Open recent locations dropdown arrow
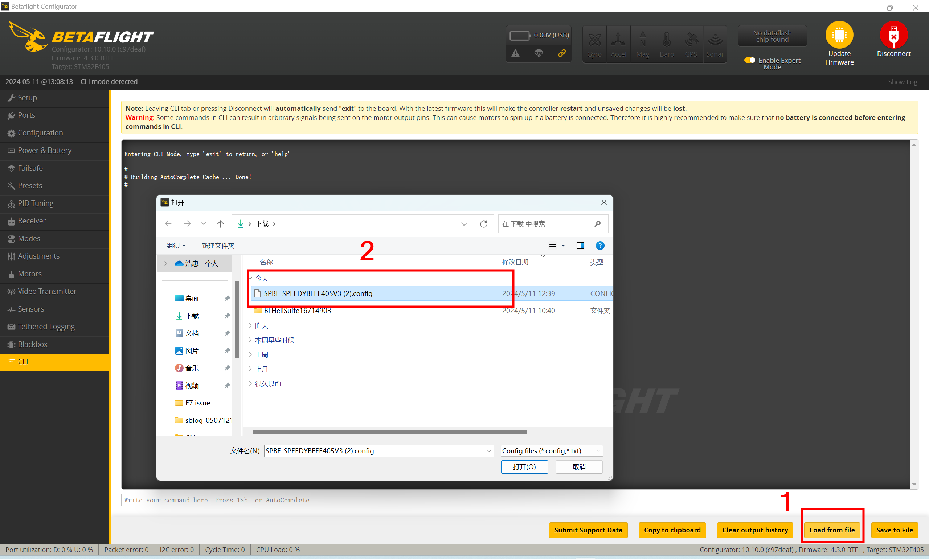The height and width of the screenshot is (559, 929). tap(204, 224)
